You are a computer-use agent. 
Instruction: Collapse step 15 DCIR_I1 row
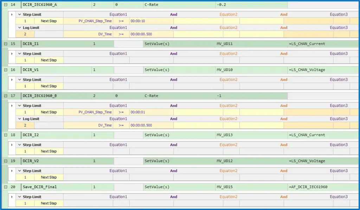tap(6, 44)
